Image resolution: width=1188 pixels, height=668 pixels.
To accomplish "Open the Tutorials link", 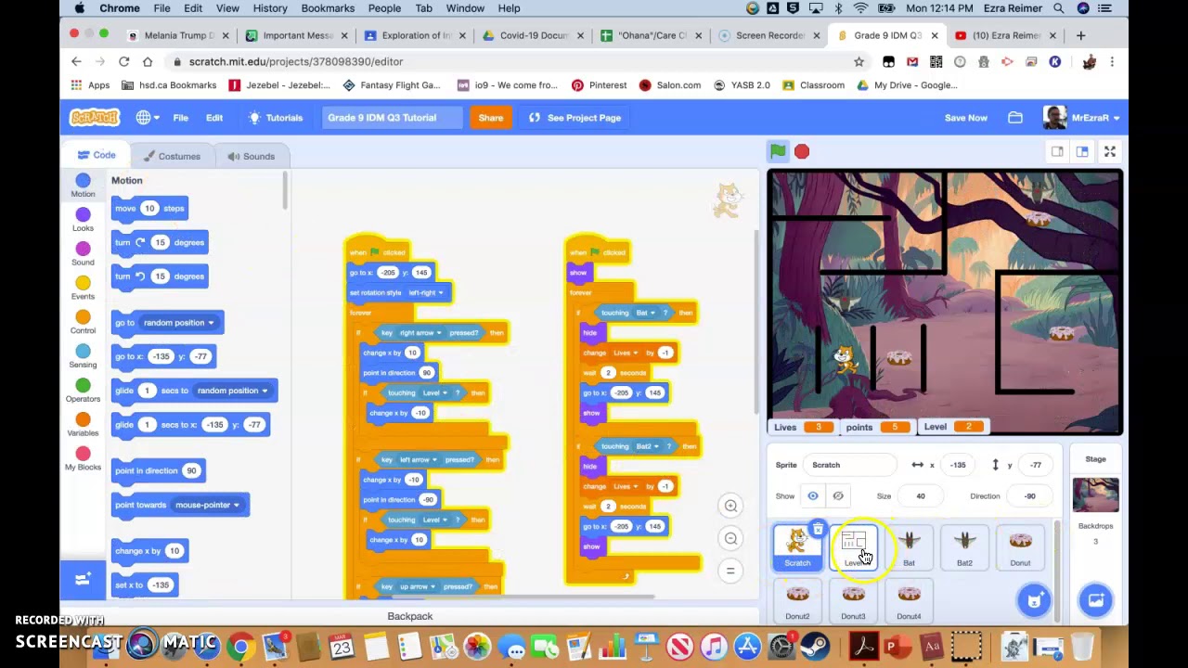I will point(276,118).
